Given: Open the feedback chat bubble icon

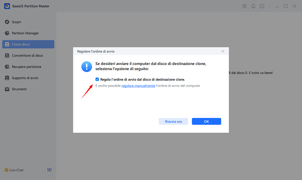Looking at the screenshot, I should [49, 170].
